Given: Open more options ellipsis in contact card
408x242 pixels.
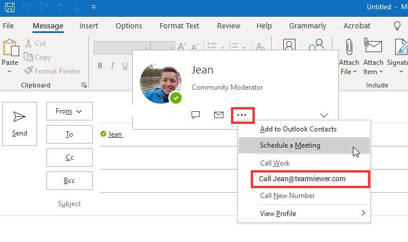Looking at the screenshot, I should [x=242, y=115].
